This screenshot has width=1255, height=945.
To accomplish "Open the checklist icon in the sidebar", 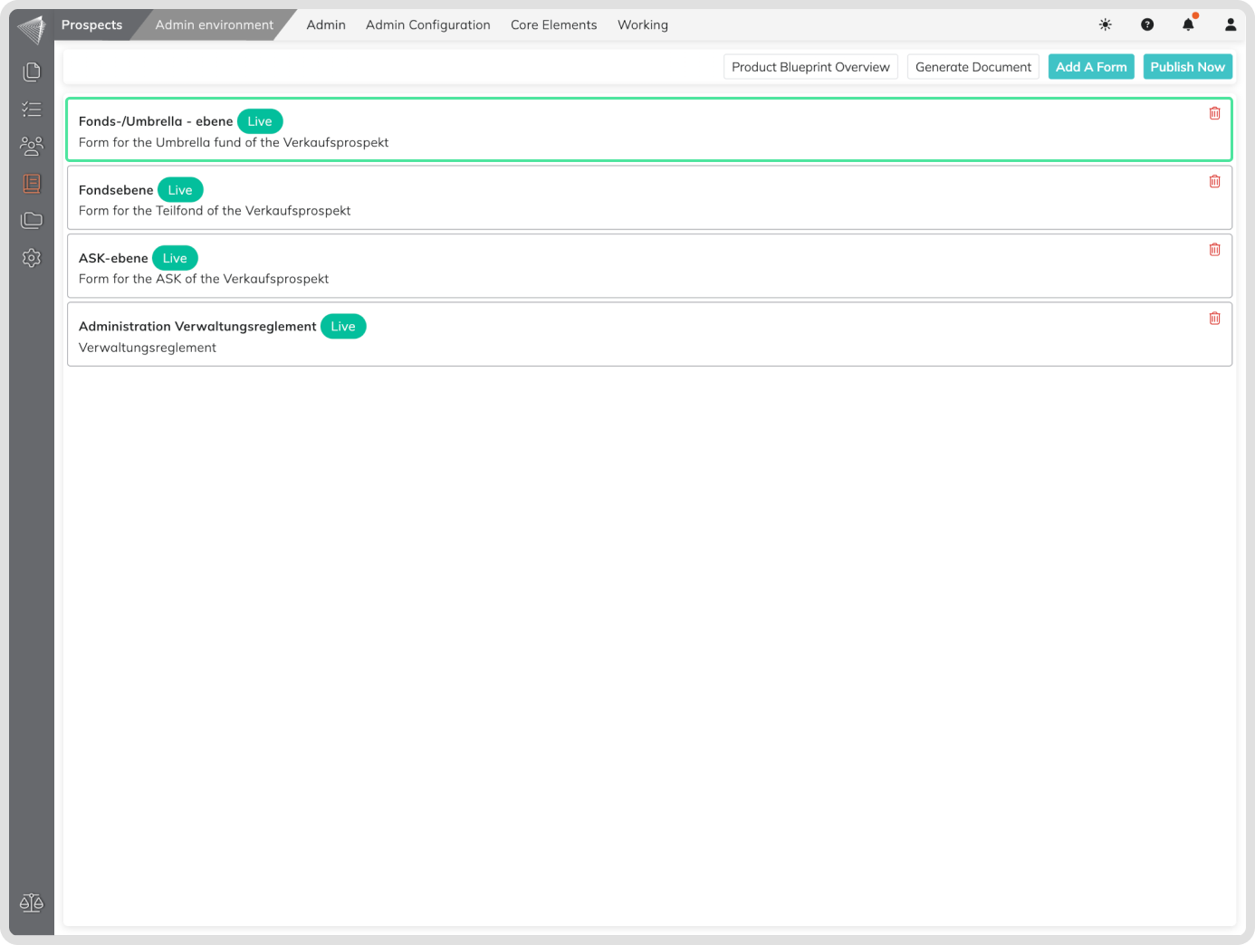I will pos(32,110).
